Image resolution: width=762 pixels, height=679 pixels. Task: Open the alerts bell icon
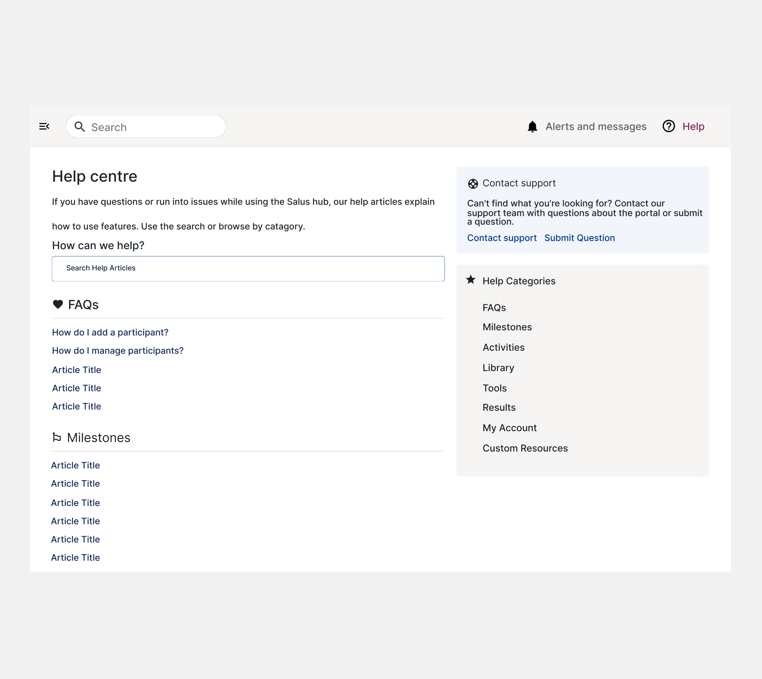click(532, 127)
